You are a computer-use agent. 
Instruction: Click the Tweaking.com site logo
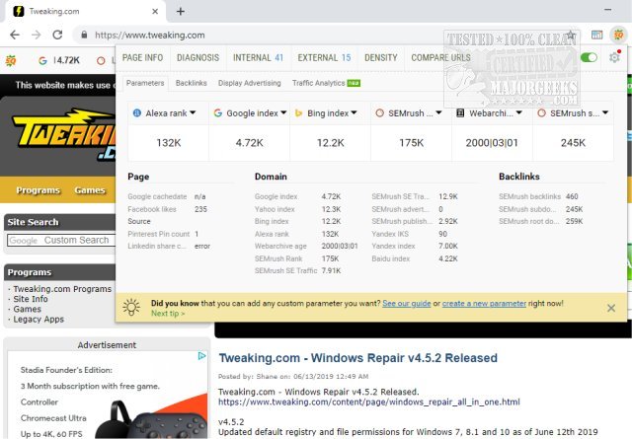pos(63,135)
